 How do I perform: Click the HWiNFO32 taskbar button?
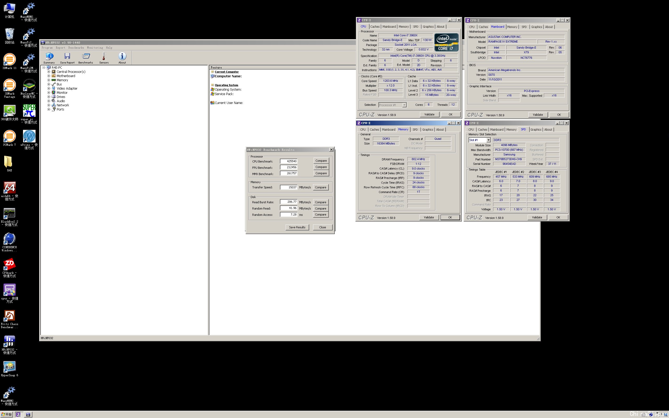[x=28, y=414]
